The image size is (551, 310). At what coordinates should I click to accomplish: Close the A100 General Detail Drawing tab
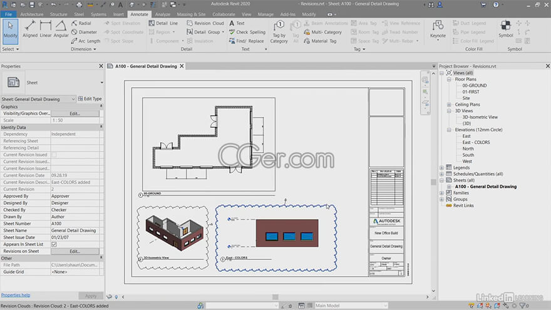182,66
